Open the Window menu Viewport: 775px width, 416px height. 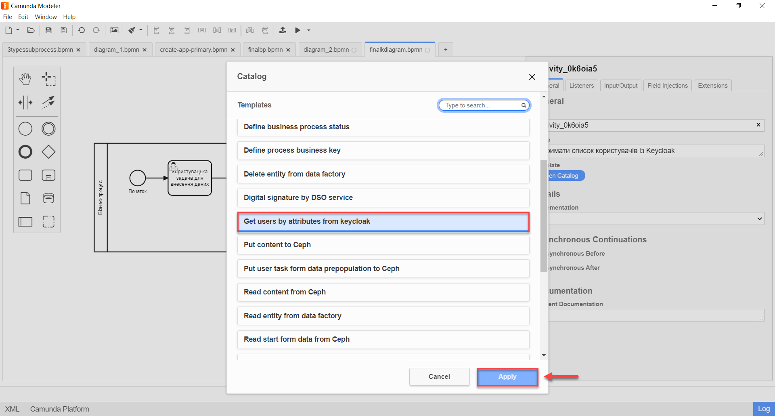(46, 17)
